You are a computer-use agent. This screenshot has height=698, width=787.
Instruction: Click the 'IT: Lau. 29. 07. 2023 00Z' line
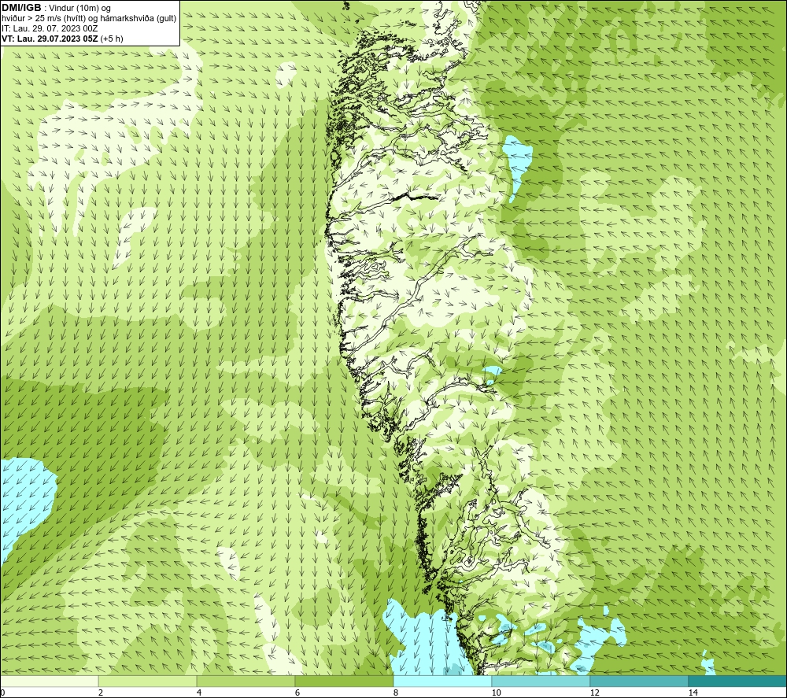click(50, 28)
